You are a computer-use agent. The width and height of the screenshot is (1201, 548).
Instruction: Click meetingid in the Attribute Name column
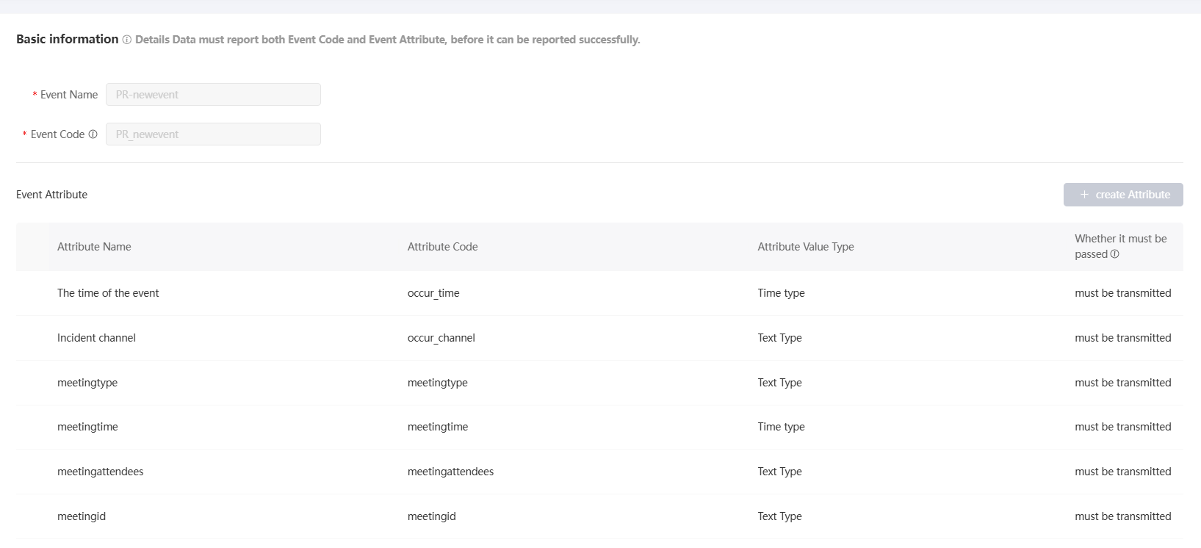(x=82, y=516)
